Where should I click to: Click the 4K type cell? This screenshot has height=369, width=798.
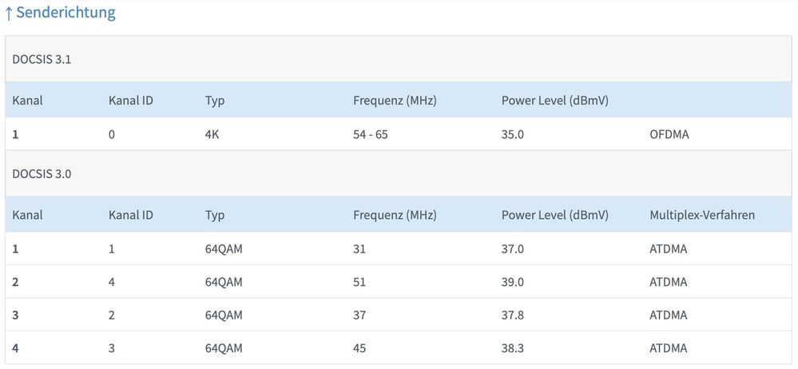[212, 134]
